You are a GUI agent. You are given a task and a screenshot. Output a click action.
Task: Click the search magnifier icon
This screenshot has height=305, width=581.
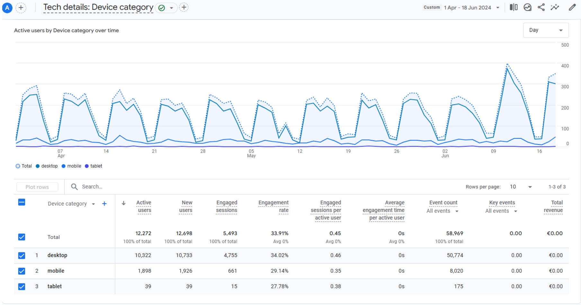click(x=74, y=187)
